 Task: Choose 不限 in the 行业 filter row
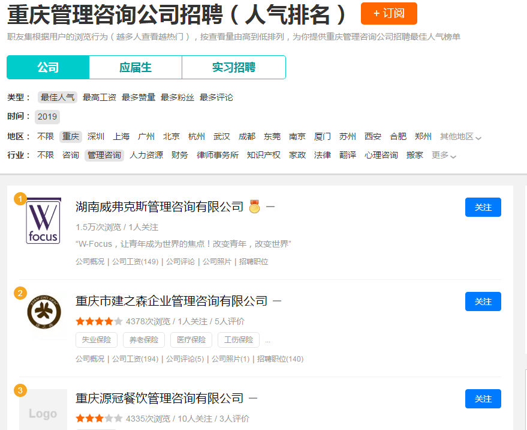tap(46, 155)
